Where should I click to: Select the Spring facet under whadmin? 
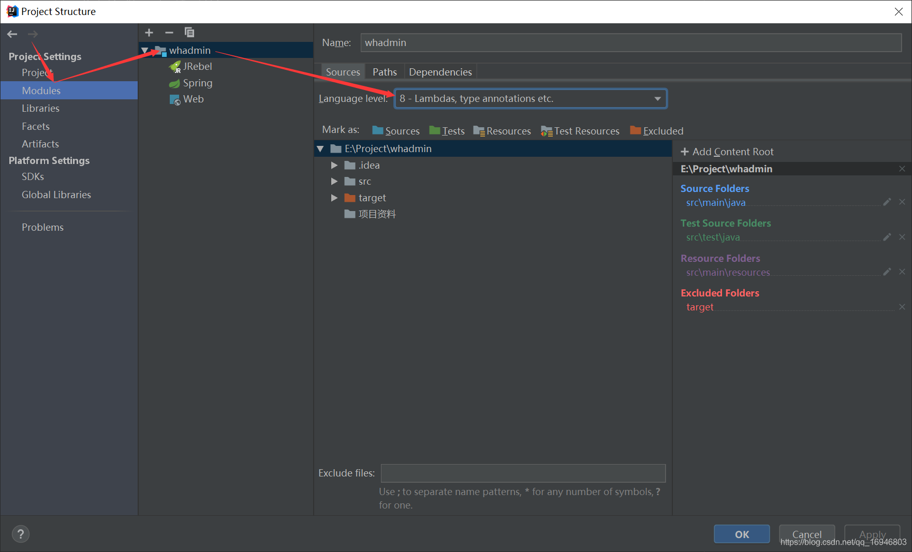(197, 83)
